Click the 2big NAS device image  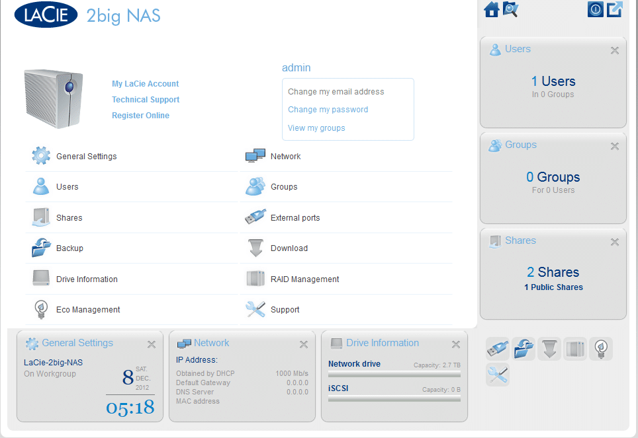tap(54, 99)
